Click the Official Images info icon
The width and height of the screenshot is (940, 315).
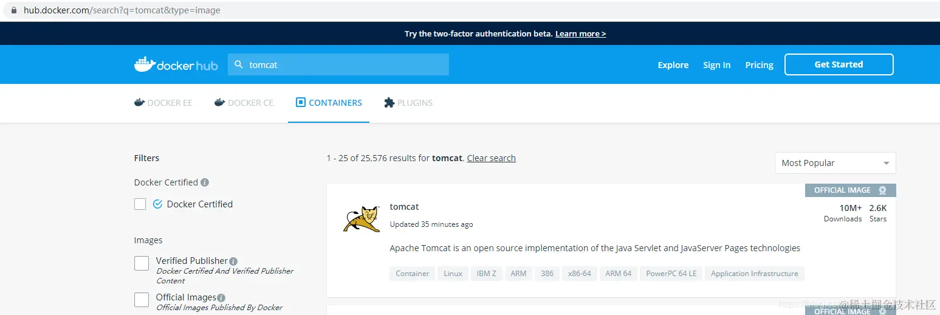click(x=221, y=298)
